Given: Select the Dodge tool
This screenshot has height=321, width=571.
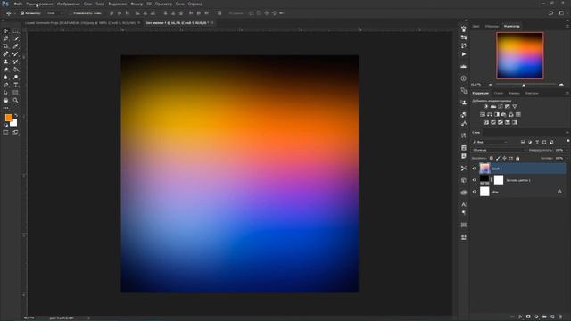Looking at the screenshot, I should click(16, 78).
